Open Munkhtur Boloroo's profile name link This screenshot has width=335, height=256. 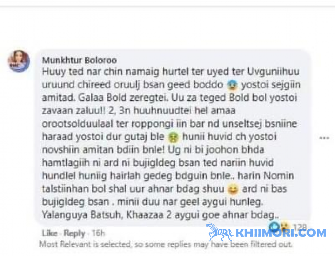[79, 60]
